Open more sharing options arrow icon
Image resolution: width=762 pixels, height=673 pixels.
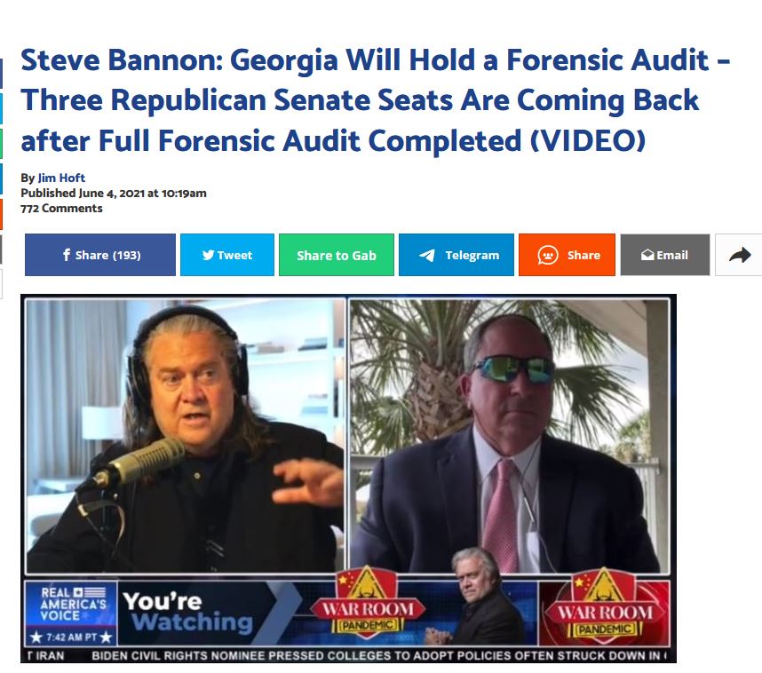[x=740, y=255]
